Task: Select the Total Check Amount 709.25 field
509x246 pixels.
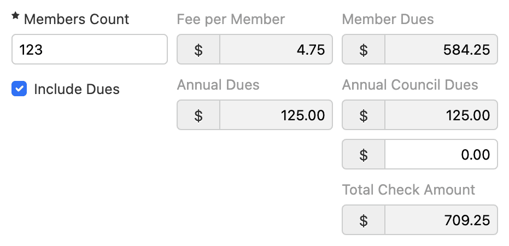Action: [441, 220]
